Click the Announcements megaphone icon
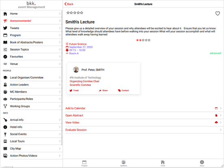The image size is (224, 168). pyautogui.click(x=5, y=21)
